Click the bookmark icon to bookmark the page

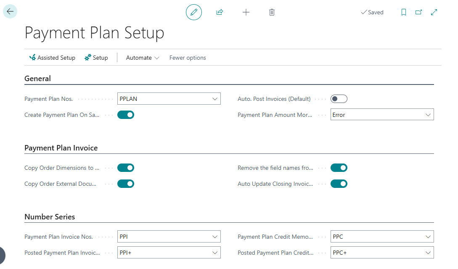403,12
